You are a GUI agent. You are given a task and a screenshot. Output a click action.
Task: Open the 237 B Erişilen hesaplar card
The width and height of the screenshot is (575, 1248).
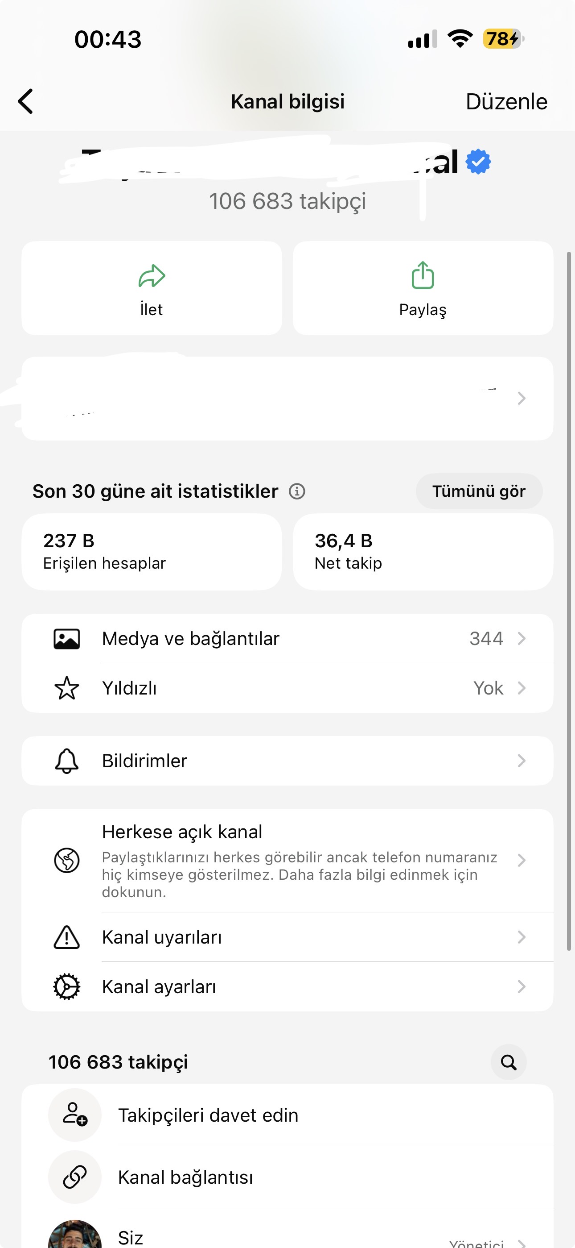click(x=152, y=552)
